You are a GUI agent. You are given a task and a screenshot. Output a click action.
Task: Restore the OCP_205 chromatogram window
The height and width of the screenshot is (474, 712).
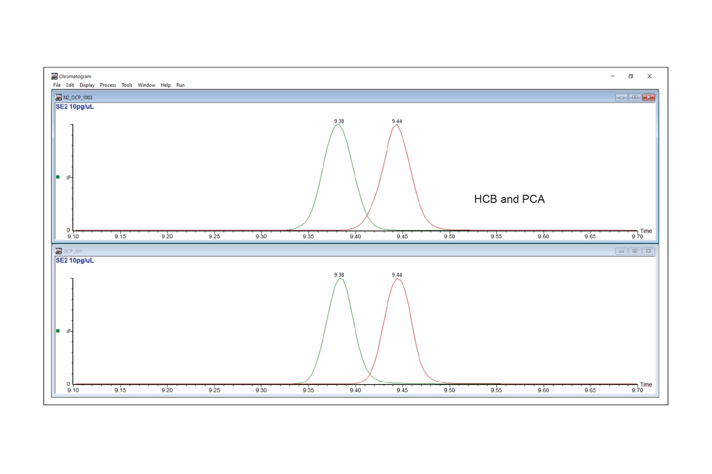tap(635, 251)
